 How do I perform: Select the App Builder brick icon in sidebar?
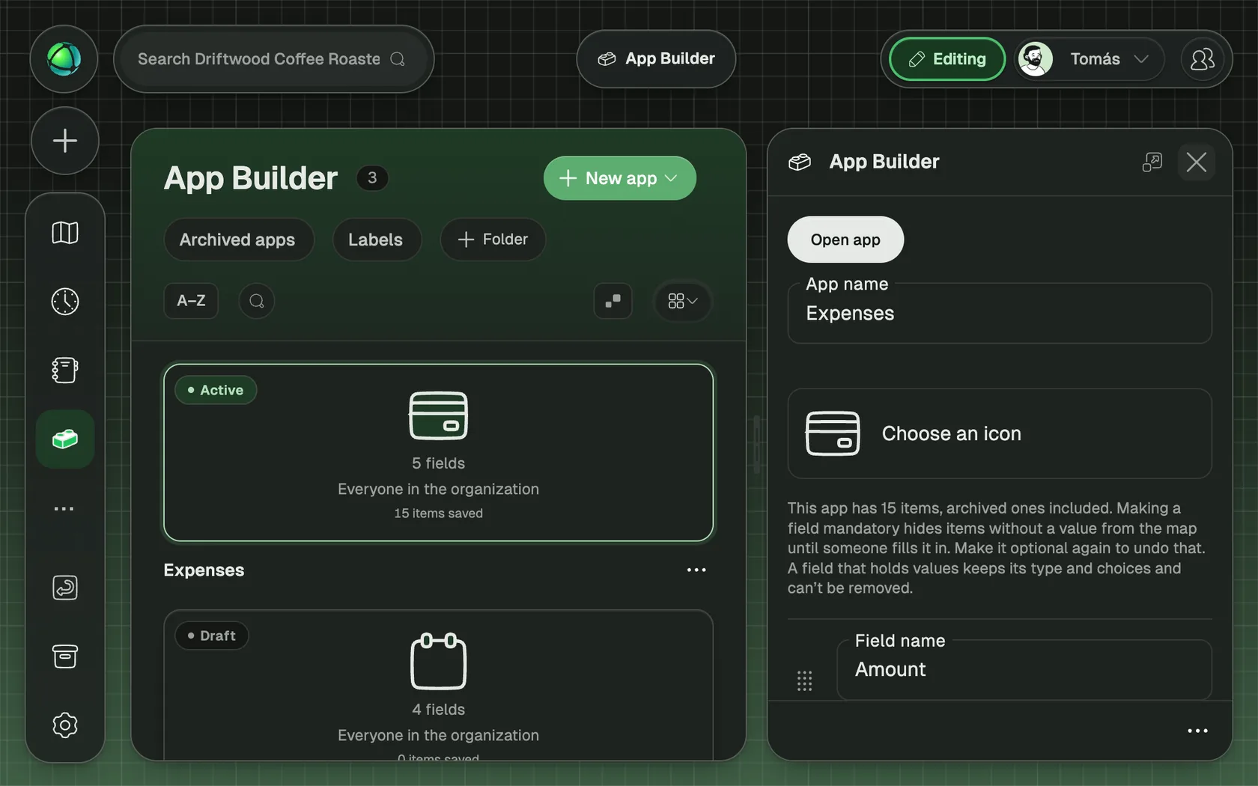[x=65, y=439]
